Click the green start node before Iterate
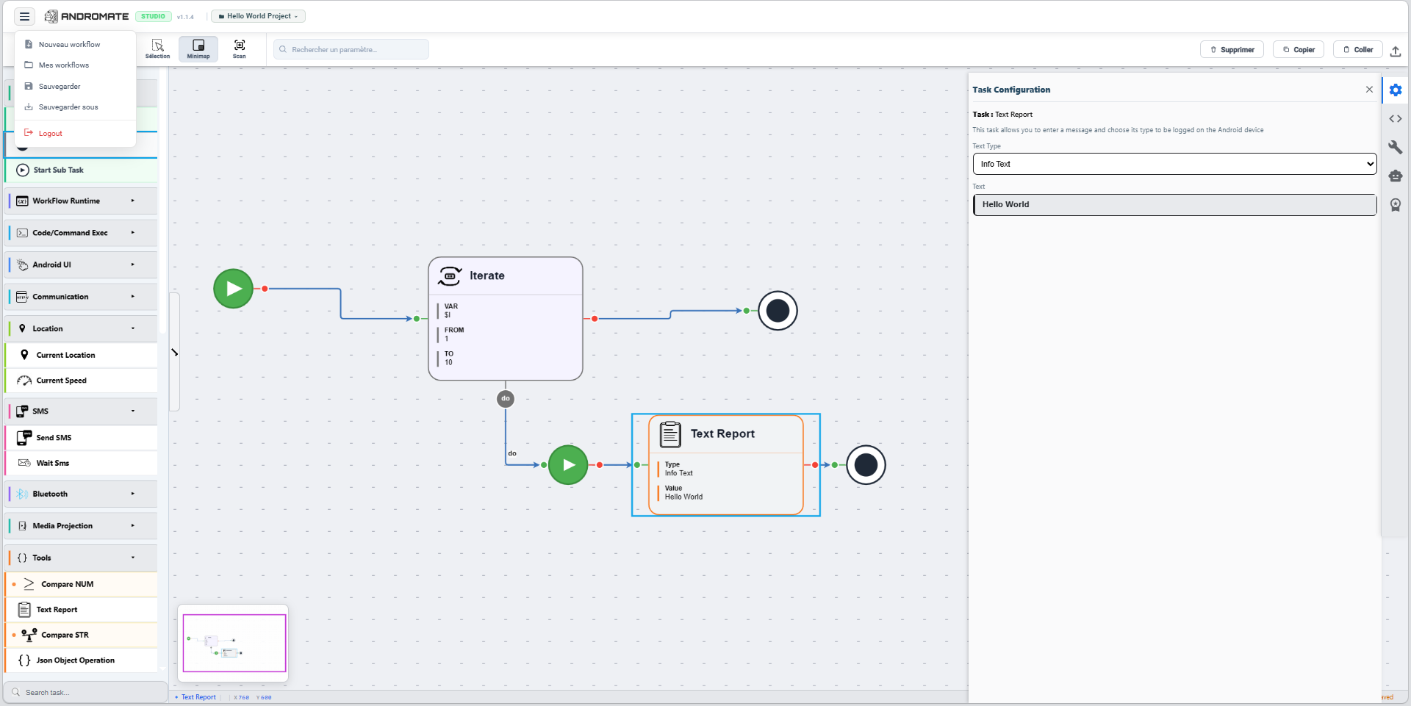 234,289
